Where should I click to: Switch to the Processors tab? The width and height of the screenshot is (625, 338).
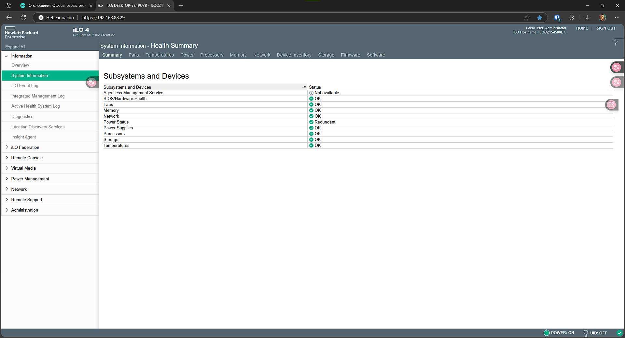click(212, 55)
